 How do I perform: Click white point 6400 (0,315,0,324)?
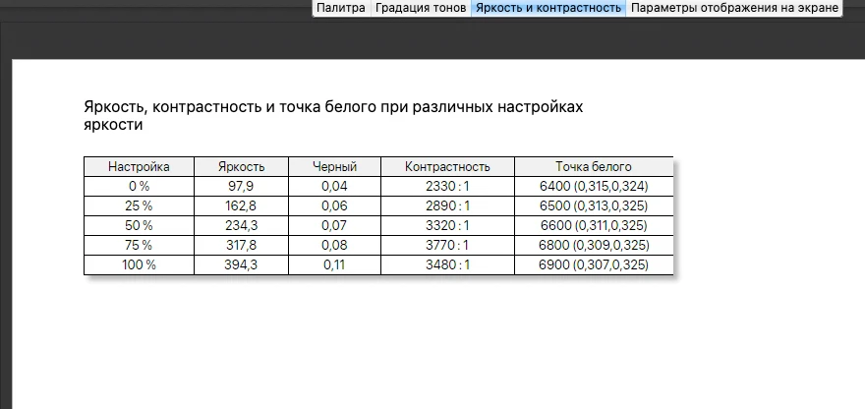tap(594, 187)
